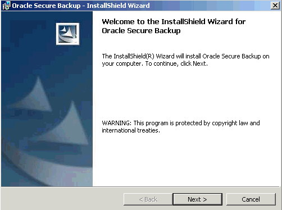Click blank white area between the two paragraphs
This screenshot has width=282, height=210.
[185, 94]
